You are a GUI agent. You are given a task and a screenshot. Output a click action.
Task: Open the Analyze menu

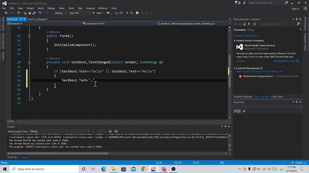pyautogui.click(x=90, y=8)
